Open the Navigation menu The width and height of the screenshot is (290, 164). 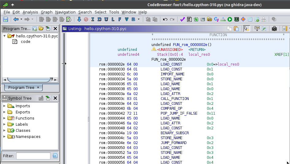65,12
